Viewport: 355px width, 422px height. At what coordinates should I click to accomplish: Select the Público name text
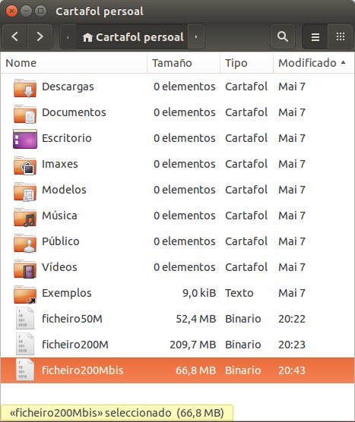[61, 241]
